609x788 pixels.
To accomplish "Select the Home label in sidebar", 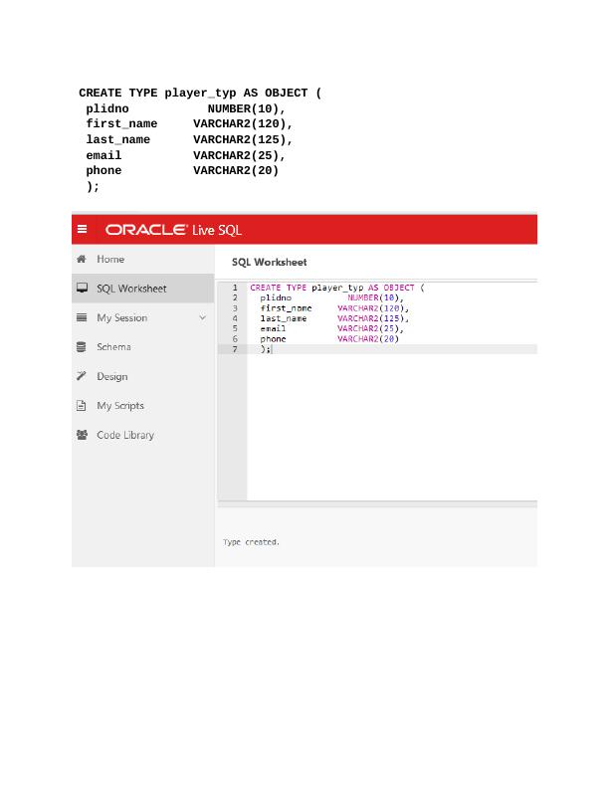I will tap(110, 259).
